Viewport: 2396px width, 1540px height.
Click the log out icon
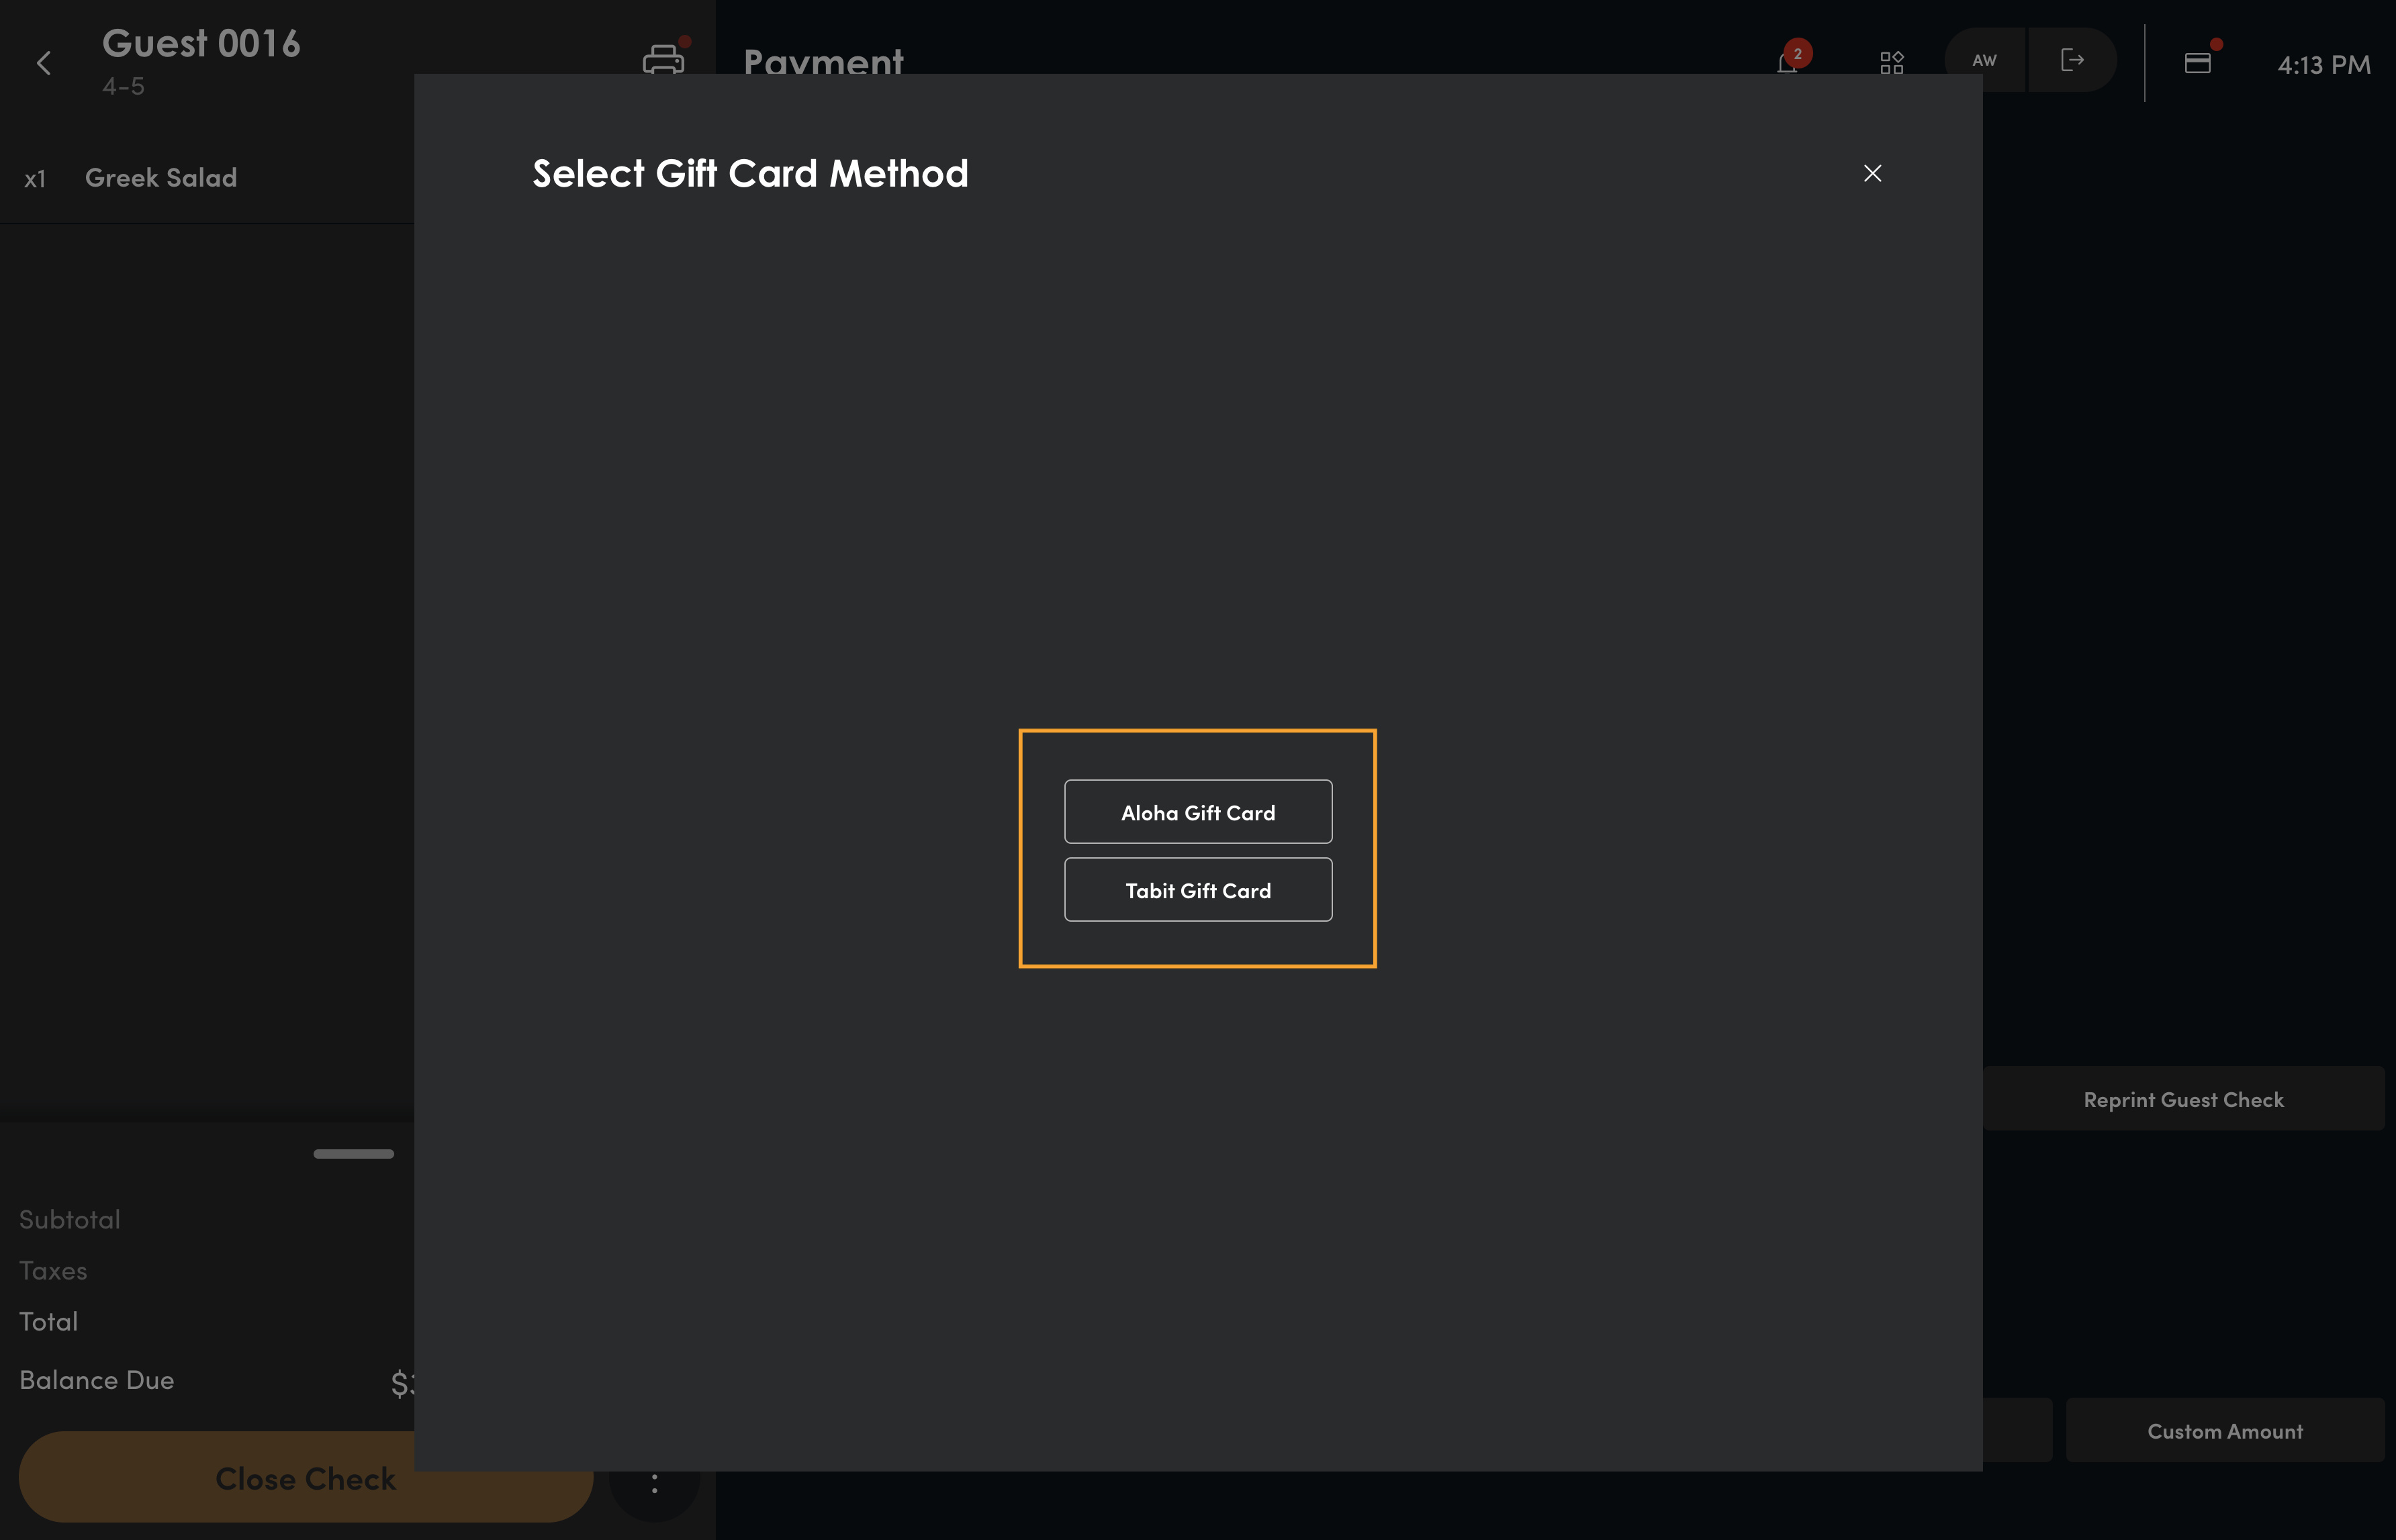[x=2072, y=60]
